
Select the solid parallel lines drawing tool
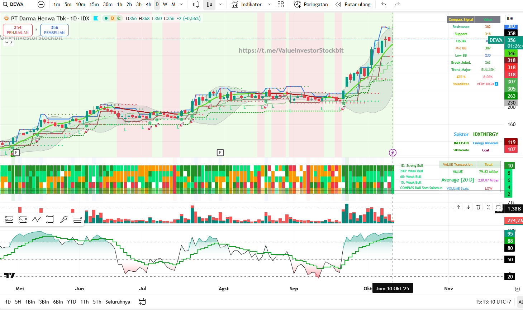[x=9, y=219]
